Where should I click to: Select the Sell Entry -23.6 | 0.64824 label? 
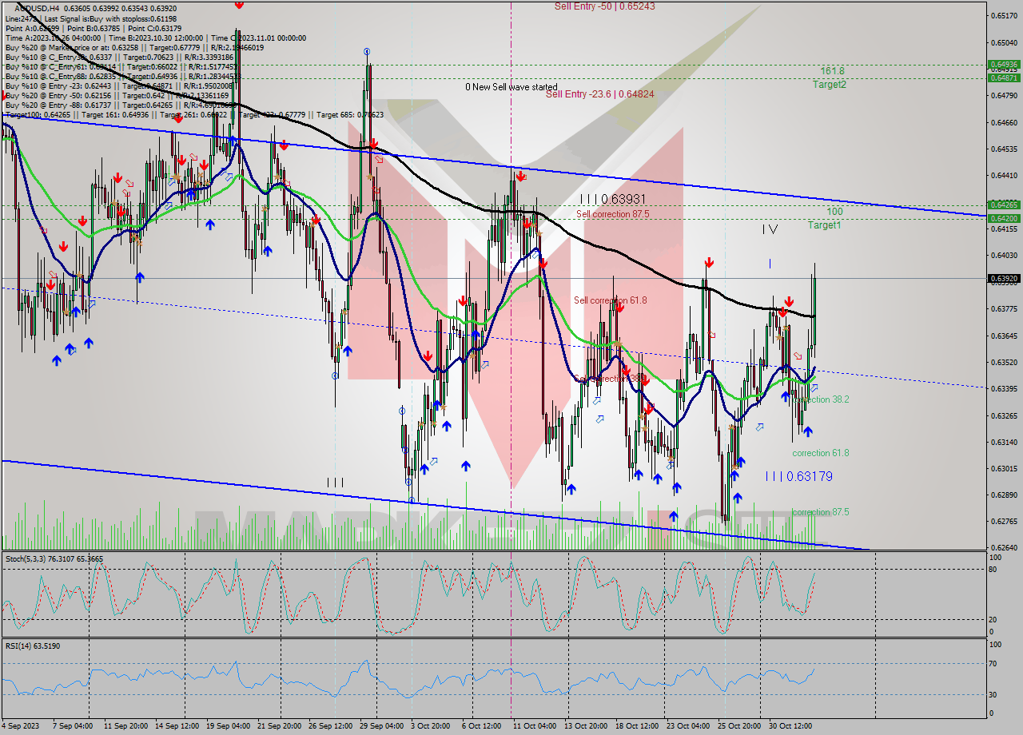(599, 93)
